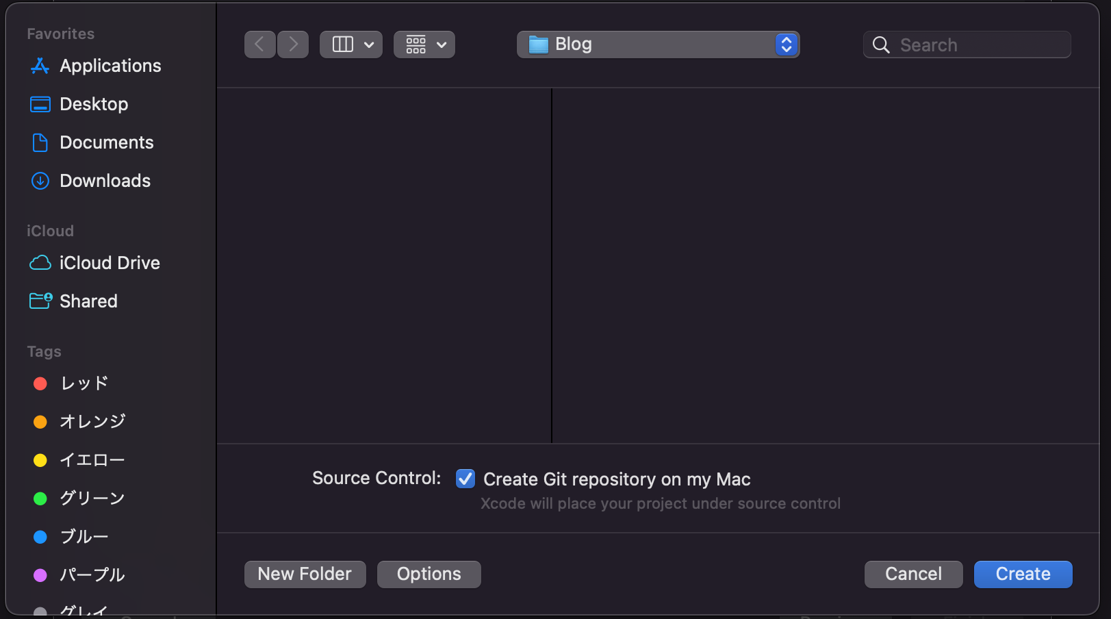Open iCloud Drive
The width and height of the screenshot is (1111, 619).
click(110, 262)
